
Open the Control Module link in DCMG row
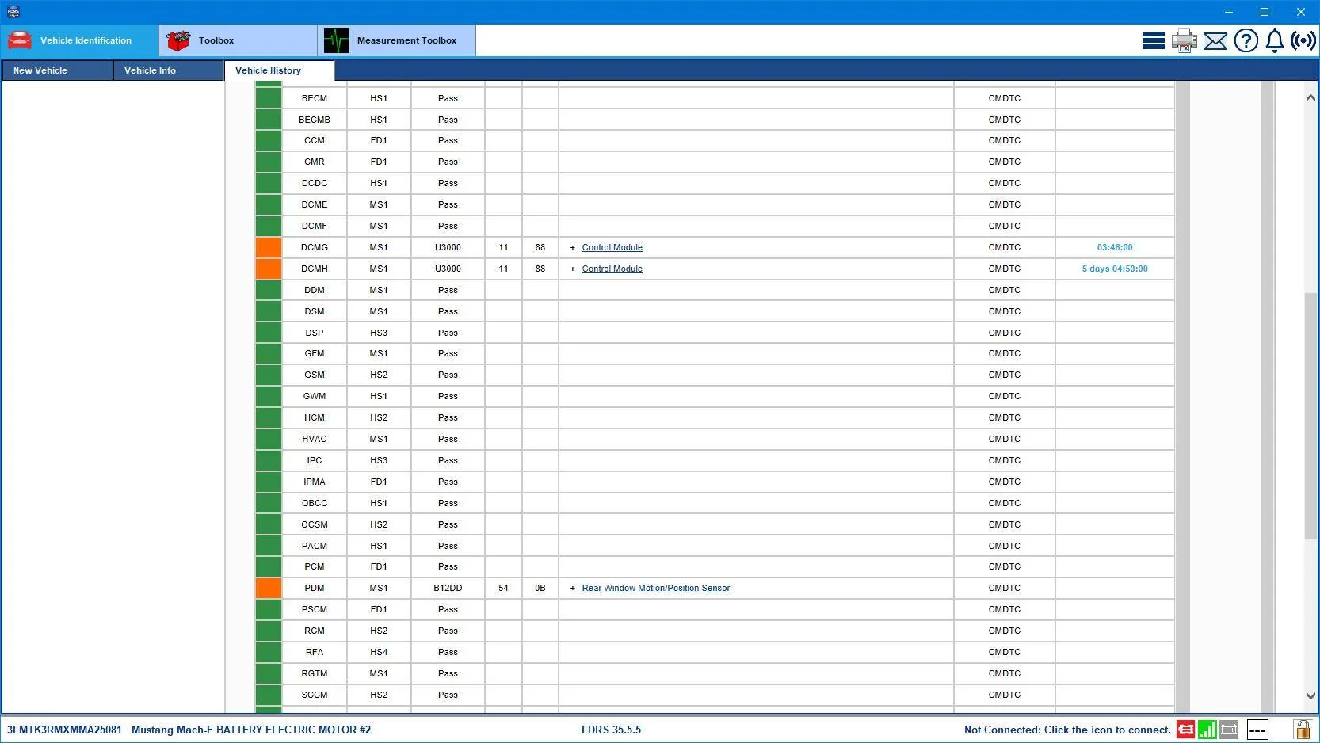tap(612, 247)
